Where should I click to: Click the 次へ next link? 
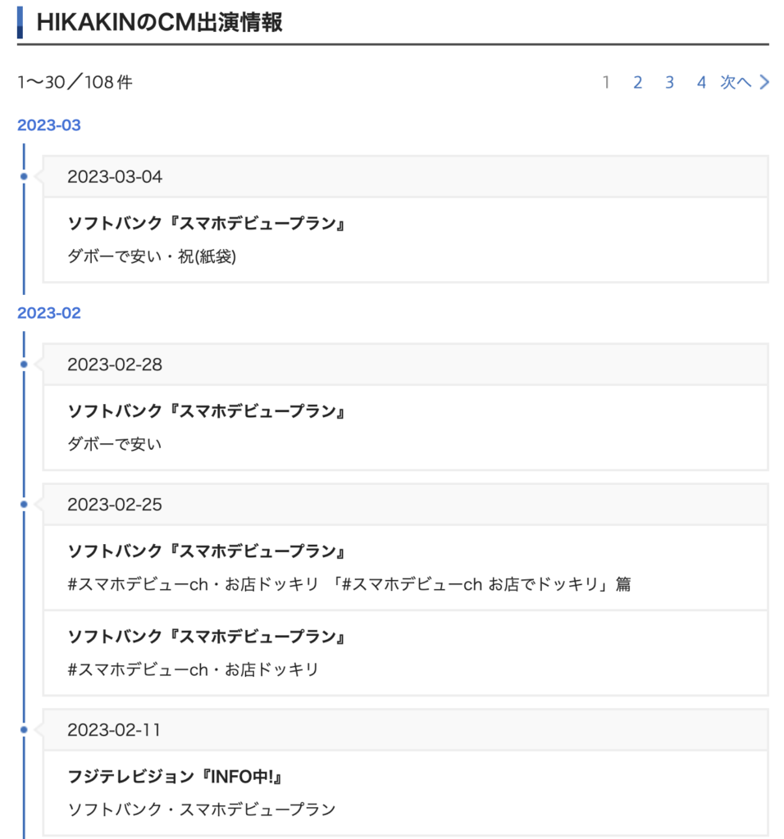736,83
